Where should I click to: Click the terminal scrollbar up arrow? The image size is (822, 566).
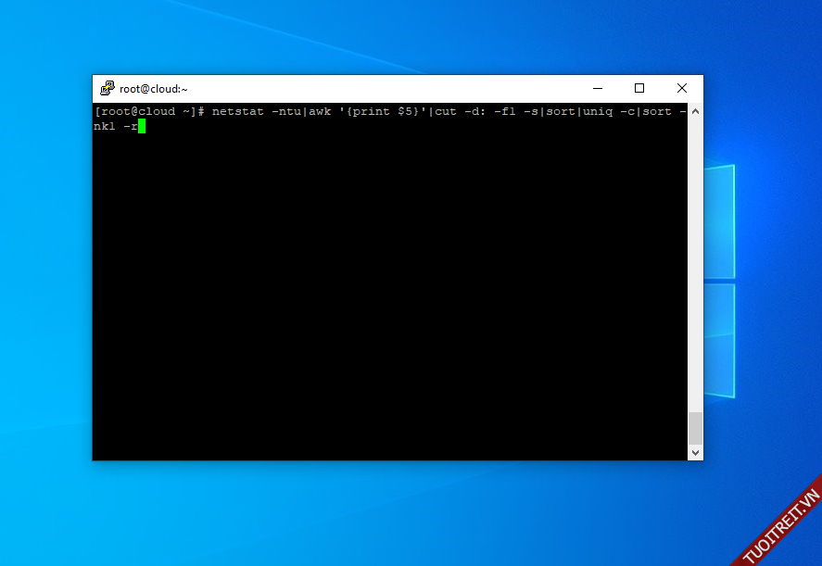pos(695,111)
